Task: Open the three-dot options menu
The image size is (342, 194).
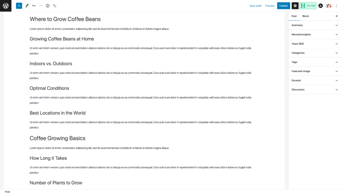Action: (x=337, y=6)
